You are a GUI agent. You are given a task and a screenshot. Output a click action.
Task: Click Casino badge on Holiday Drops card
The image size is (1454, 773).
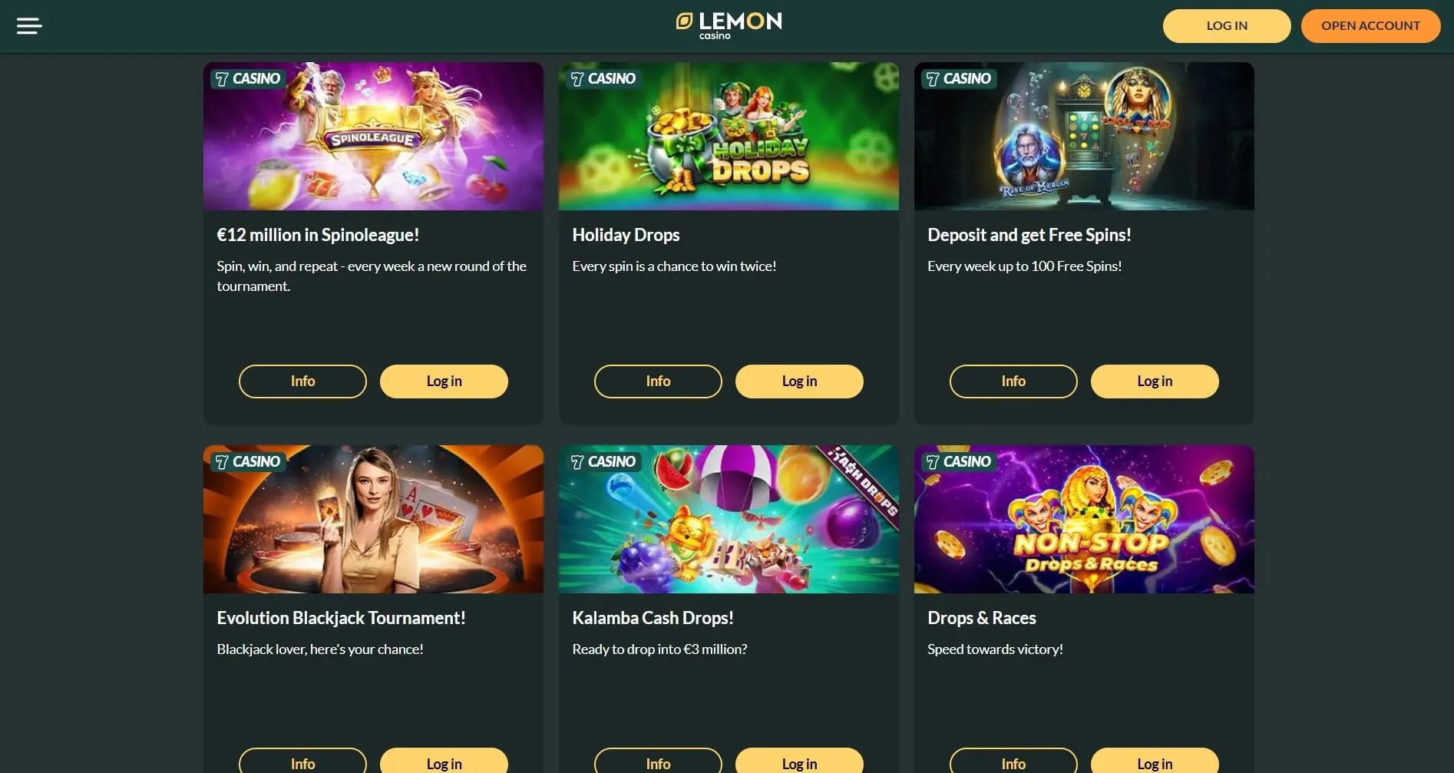tap(603, 78)
